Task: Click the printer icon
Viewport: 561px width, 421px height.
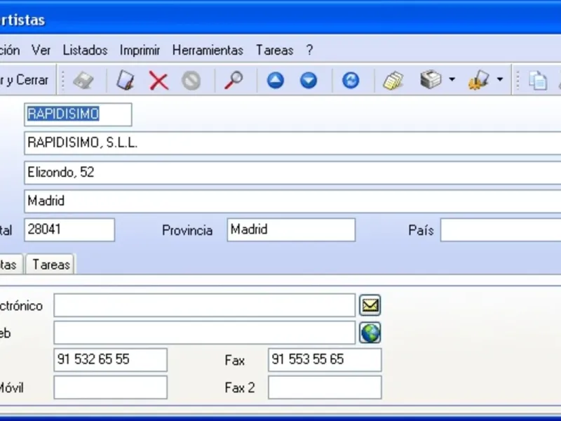Action: (431, 80)
